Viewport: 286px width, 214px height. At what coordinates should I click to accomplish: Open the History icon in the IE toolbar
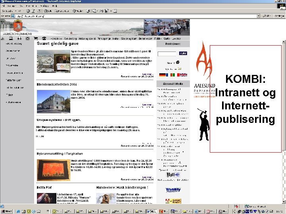click(x=88, y=11)
